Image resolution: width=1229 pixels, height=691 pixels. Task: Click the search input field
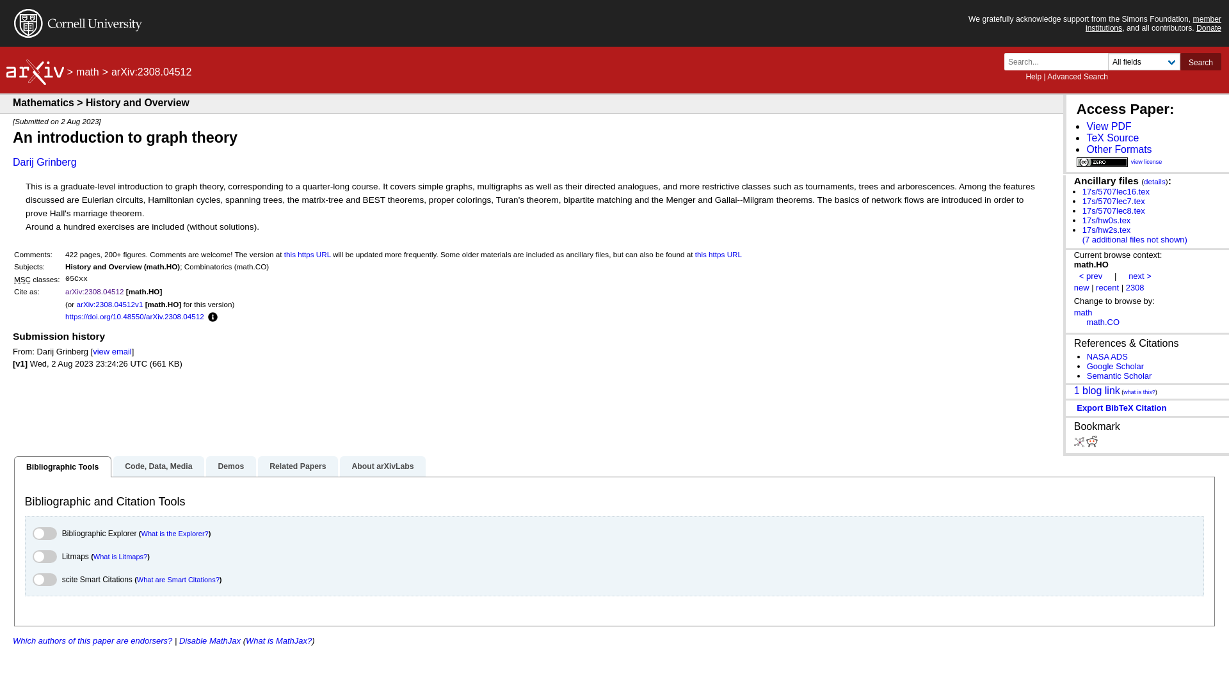pyautogui.click(x=1056, y=61)
